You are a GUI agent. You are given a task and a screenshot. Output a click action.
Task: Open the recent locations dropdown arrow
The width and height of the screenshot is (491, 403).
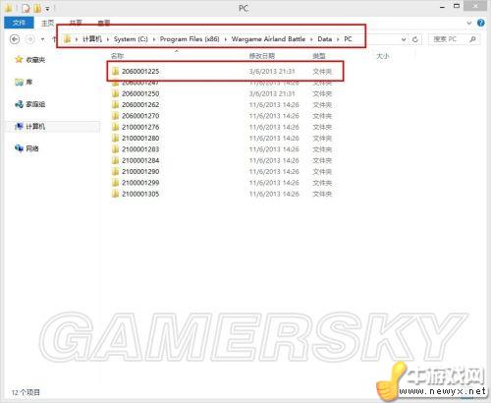[x=42, y=39]
